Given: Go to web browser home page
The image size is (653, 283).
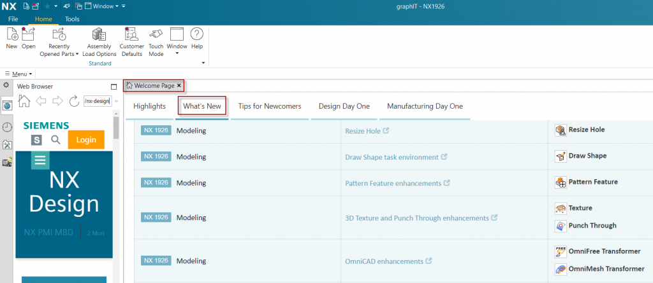Looking at the screenshot, I should 24,100.
